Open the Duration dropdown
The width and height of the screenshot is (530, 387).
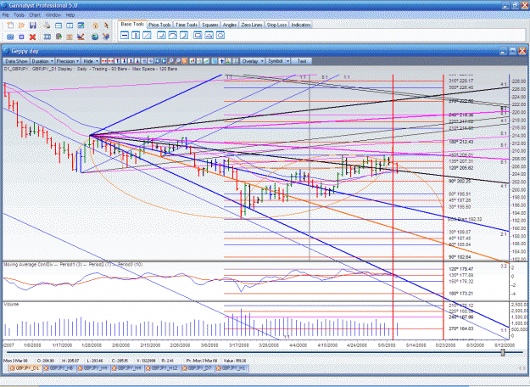point(42,61)
